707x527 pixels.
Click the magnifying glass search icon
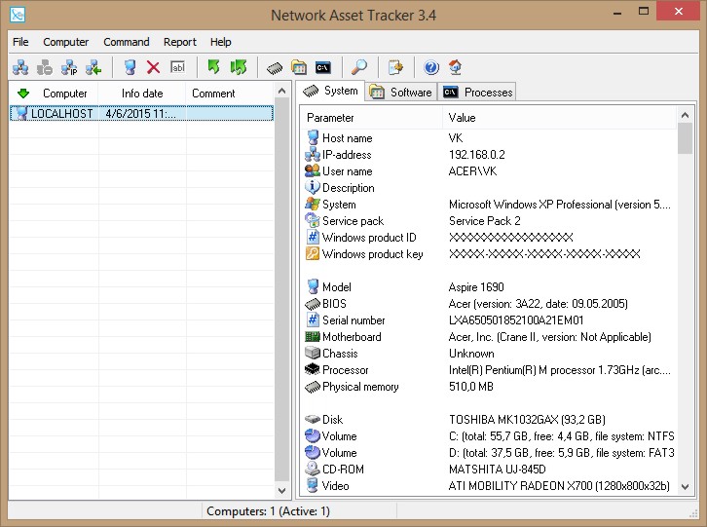[359, 67]
